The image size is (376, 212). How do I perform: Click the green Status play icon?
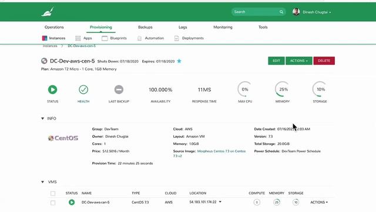[52, 90]
